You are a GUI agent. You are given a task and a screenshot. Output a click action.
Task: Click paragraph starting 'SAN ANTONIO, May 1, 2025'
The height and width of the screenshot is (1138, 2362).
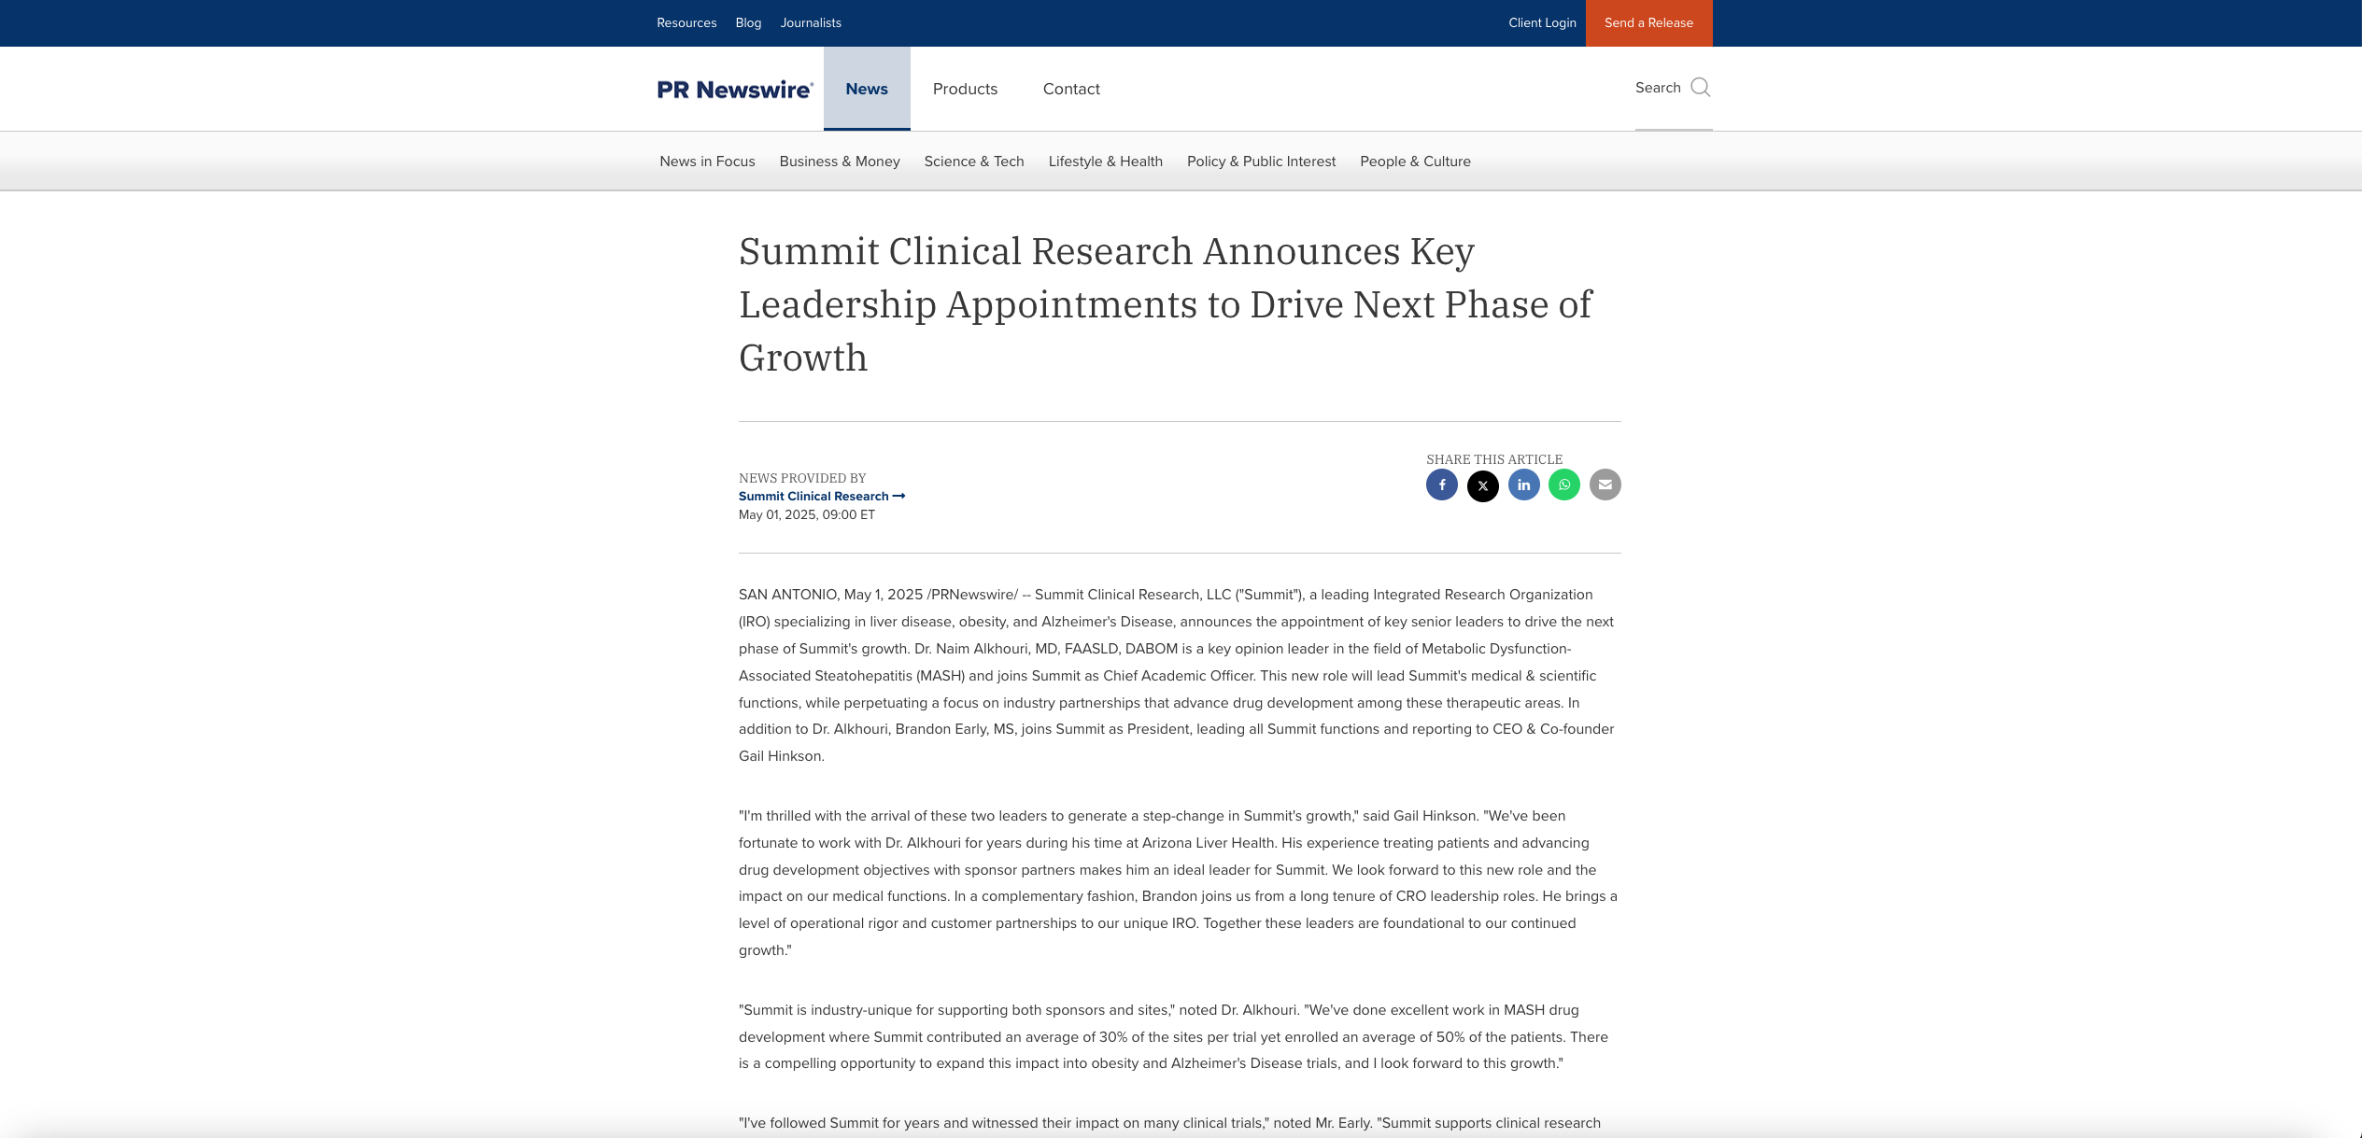click(x=1177, y=675)
